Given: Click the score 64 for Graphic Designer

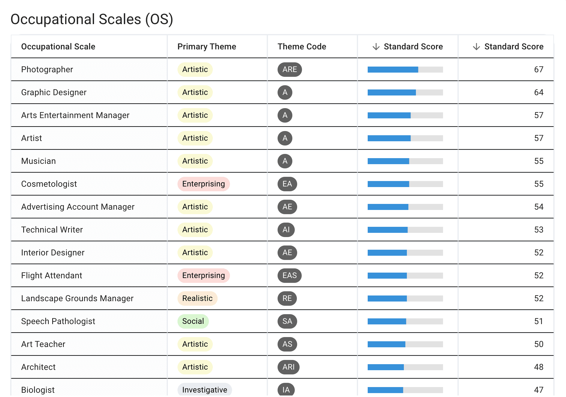Looking at the screenshot, I should pos(539,92).
